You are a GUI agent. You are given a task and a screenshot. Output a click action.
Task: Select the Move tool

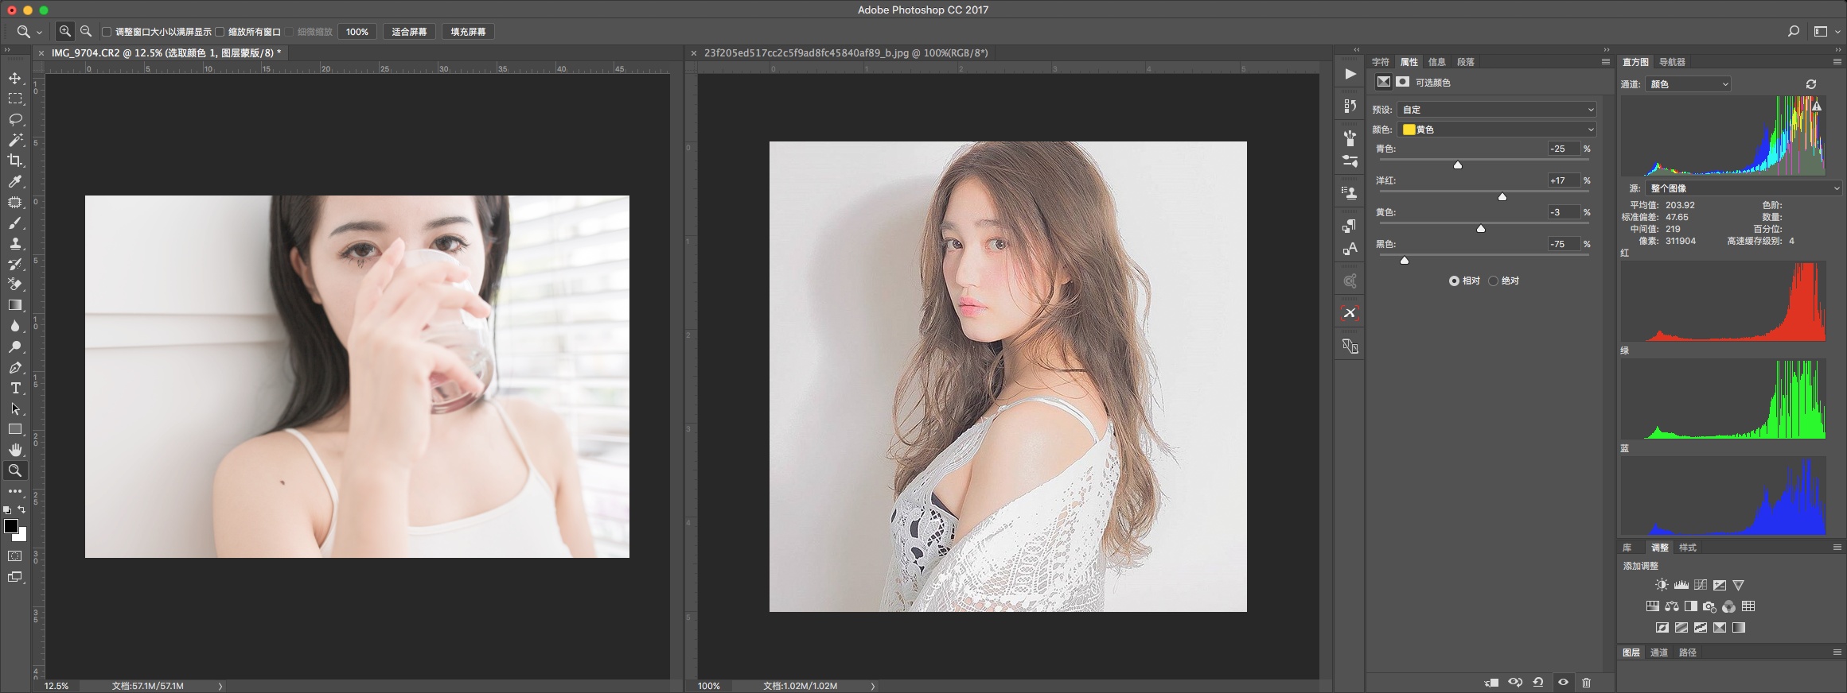[x=15, y=78]
